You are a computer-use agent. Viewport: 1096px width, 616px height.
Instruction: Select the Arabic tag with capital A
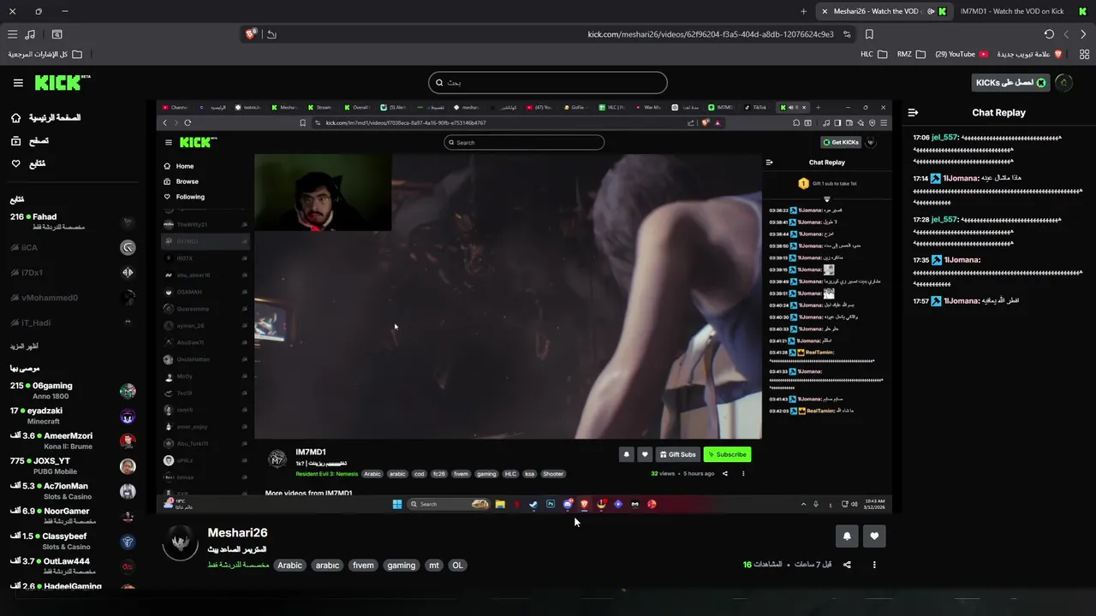tap(289, 566)
